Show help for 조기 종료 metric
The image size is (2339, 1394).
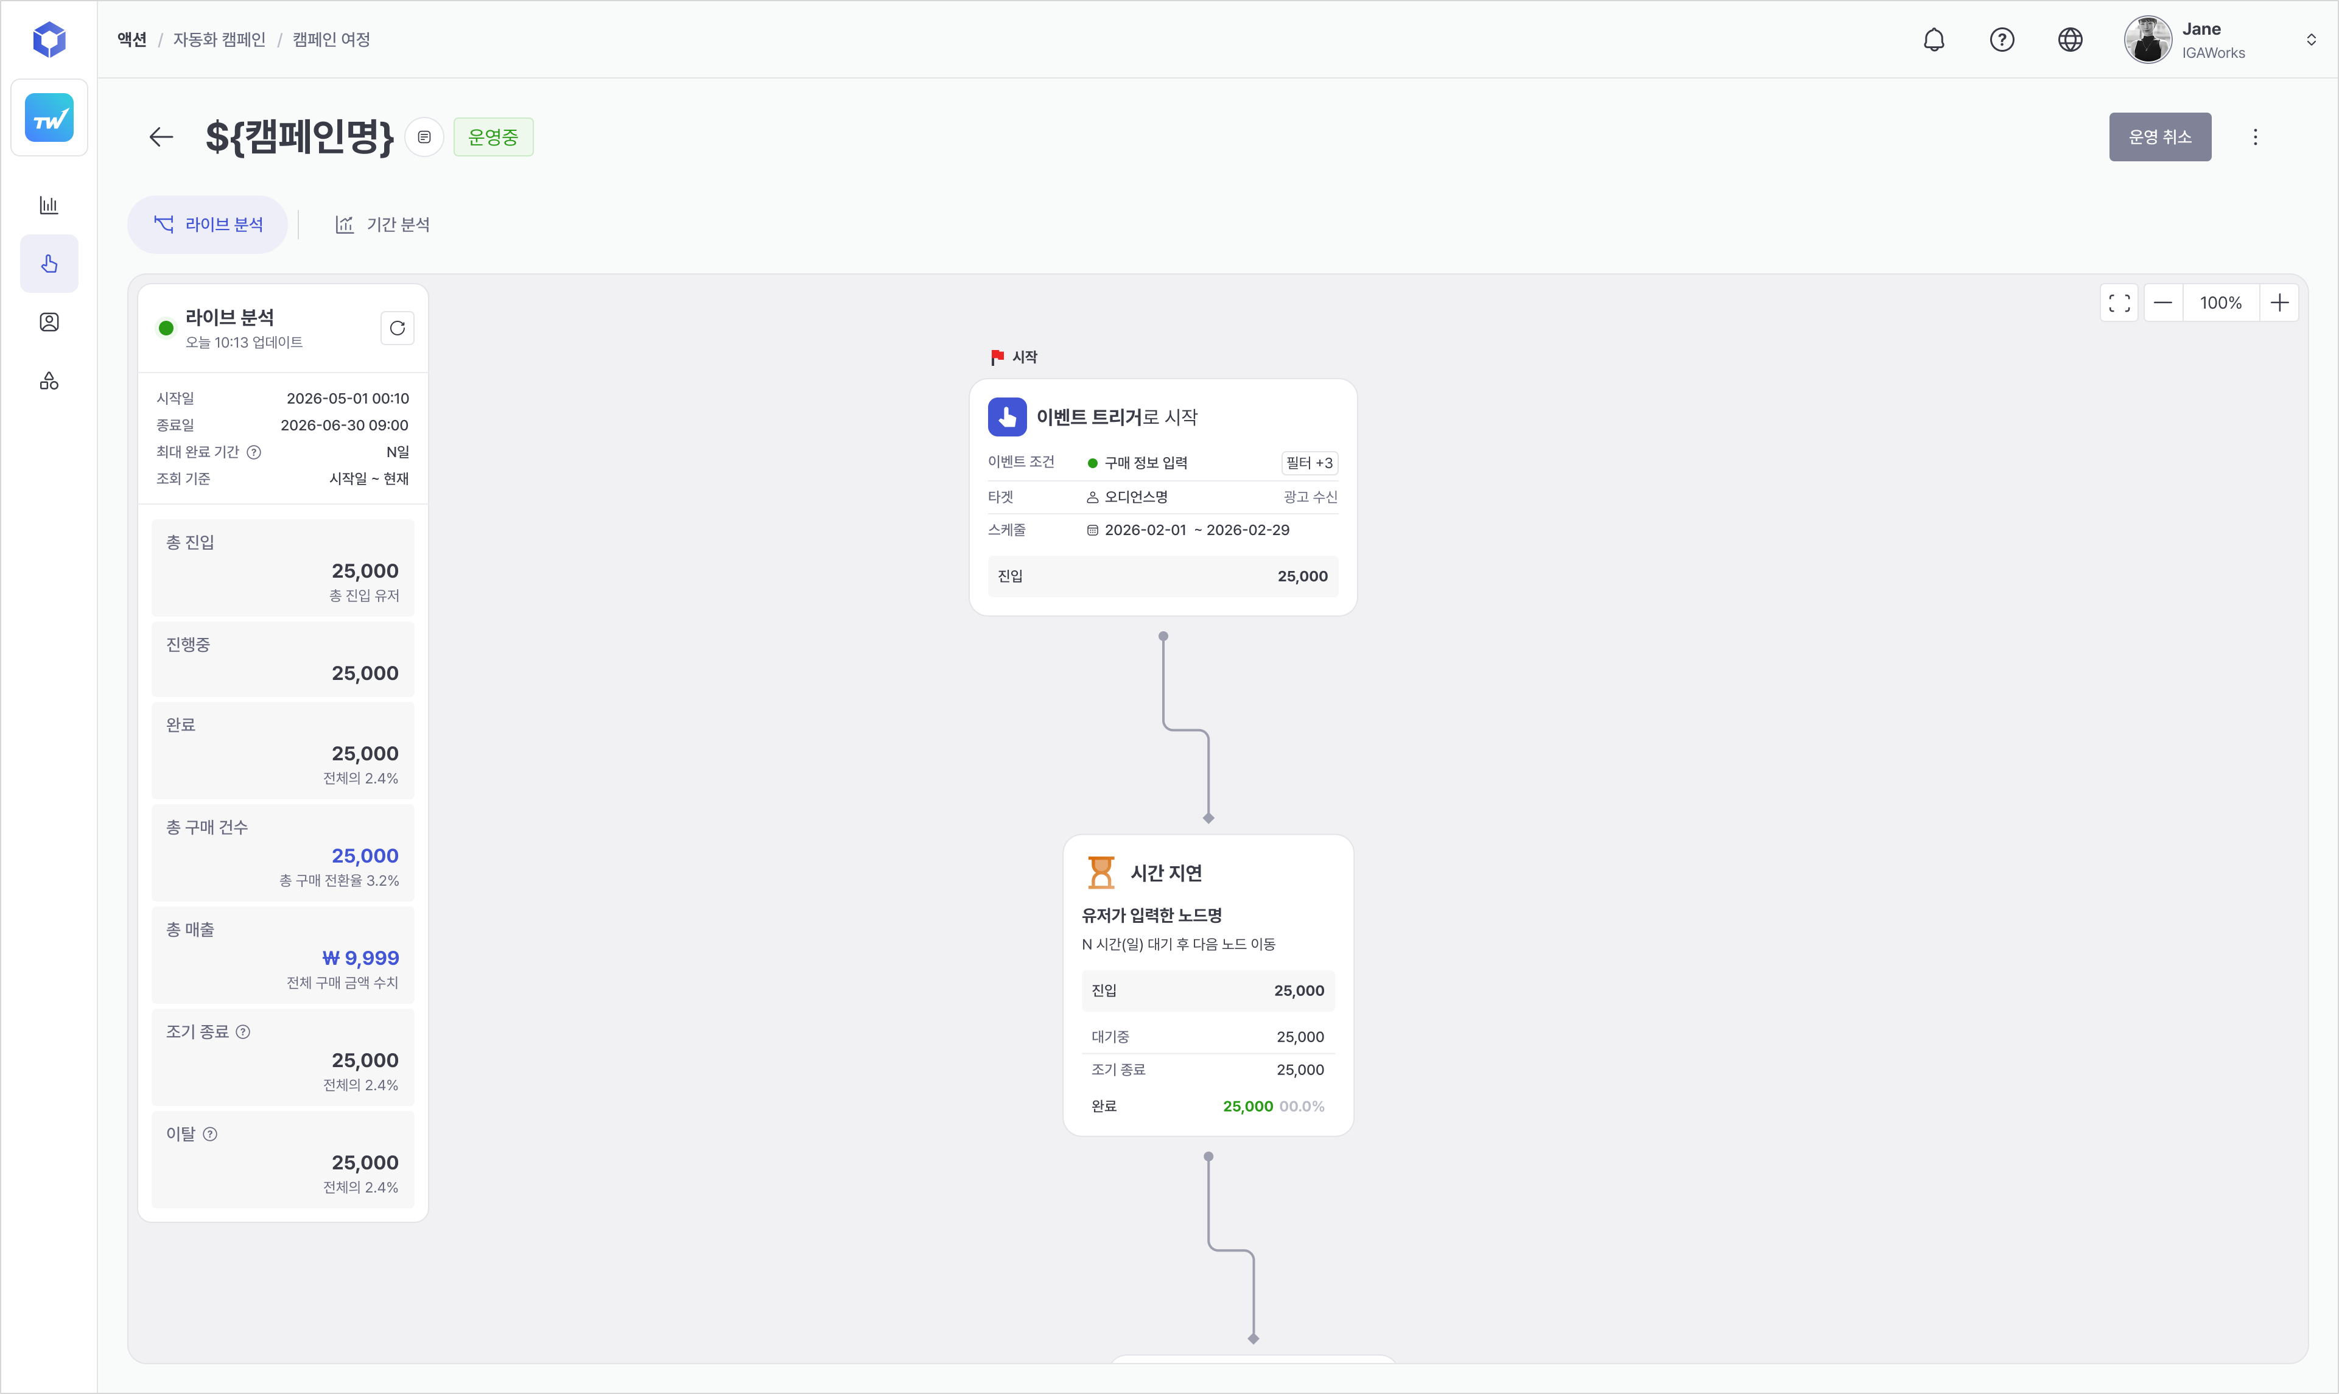click(244, 1031)
